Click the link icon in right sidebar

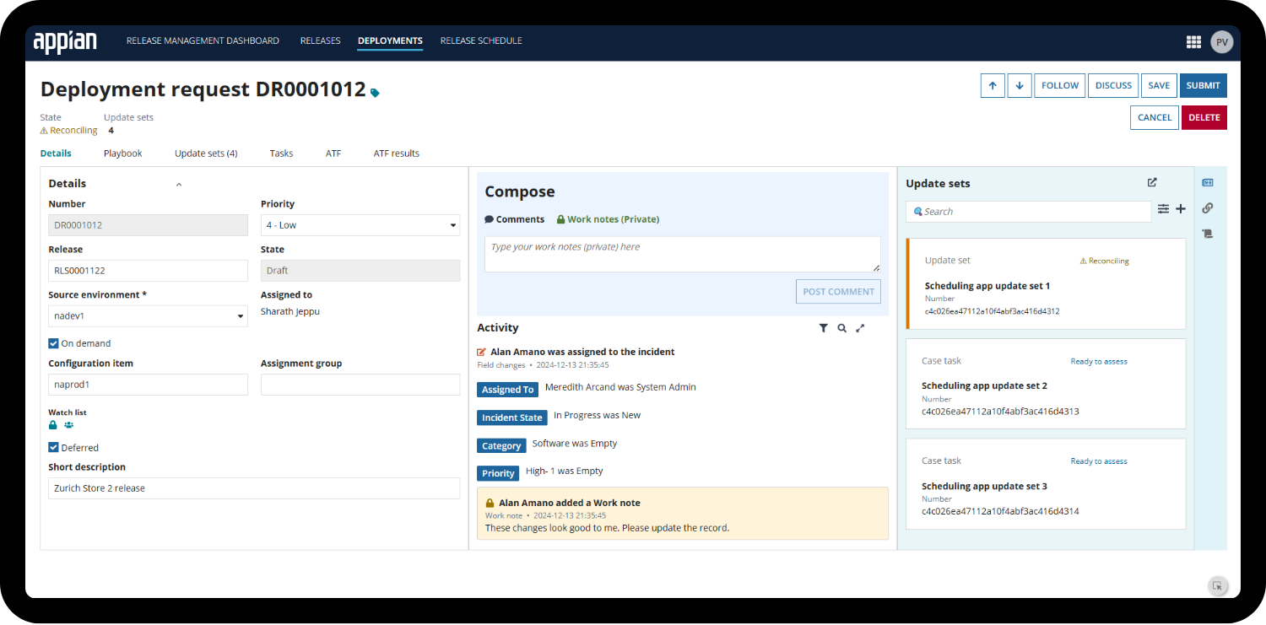pos(1208,208)
